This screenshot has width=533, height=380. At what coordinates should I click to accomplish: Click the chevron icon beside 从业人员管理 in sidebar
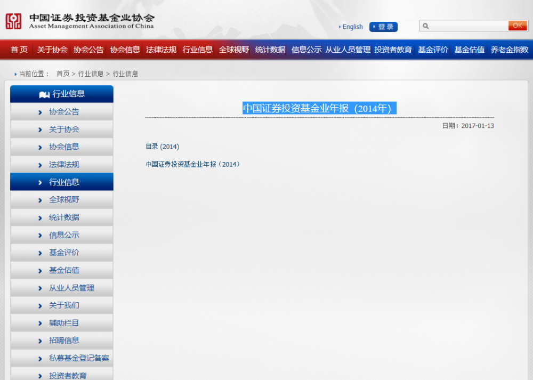click(x=40, y=288)
